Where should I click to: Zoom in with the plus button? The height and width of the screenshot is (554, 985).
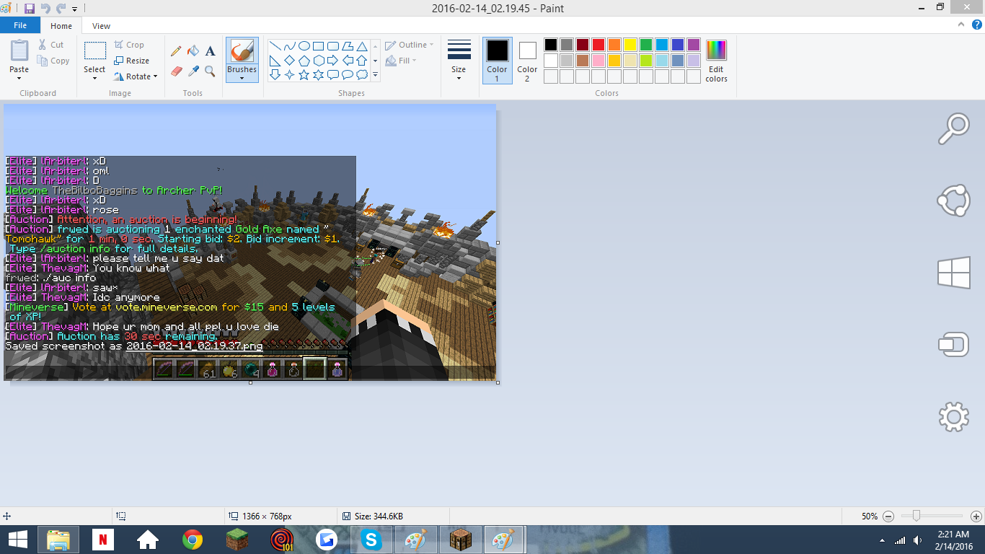pos(976,516)
